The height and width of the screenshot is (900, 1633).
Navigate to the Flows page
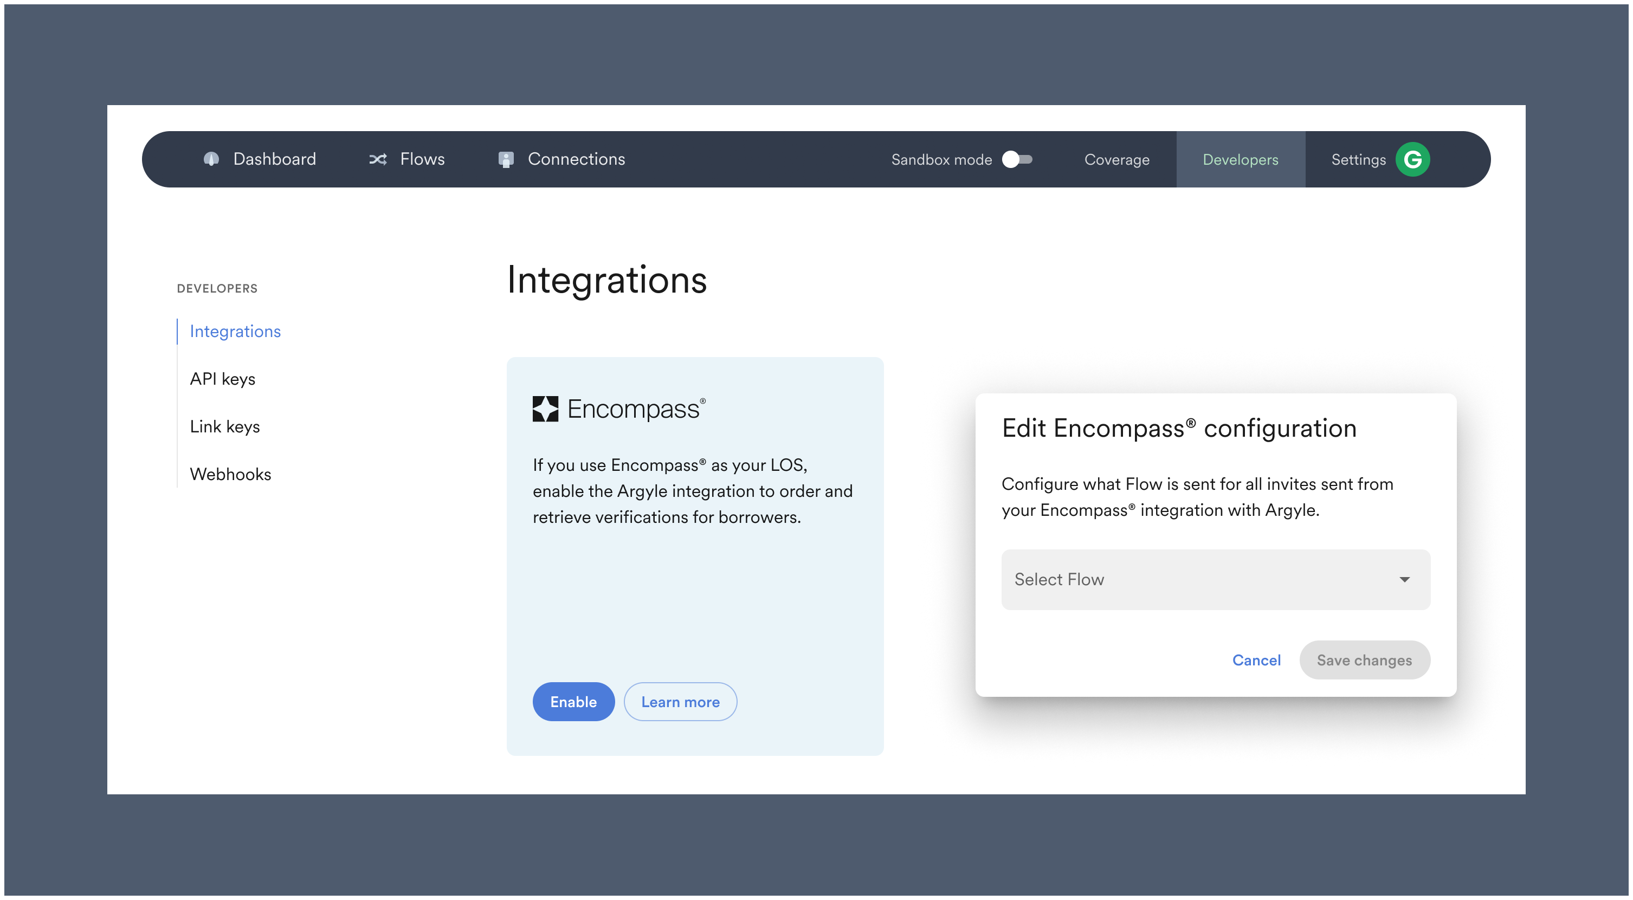[421, 159]
